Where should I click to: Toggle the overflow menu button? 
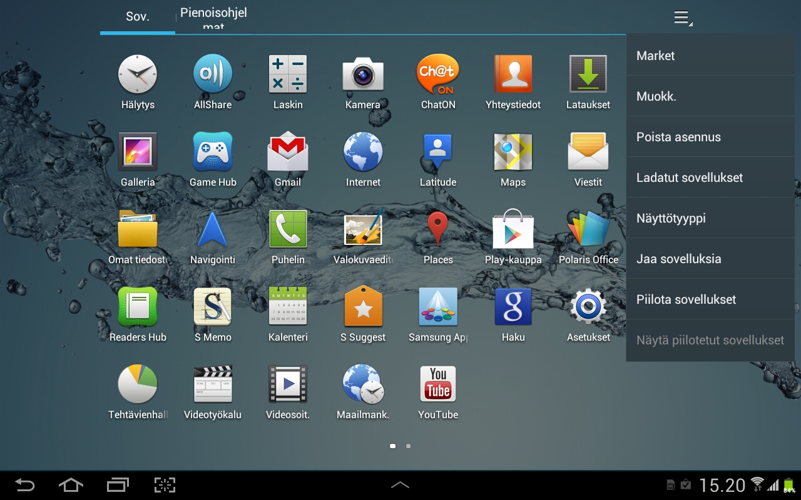click(682, 17)
